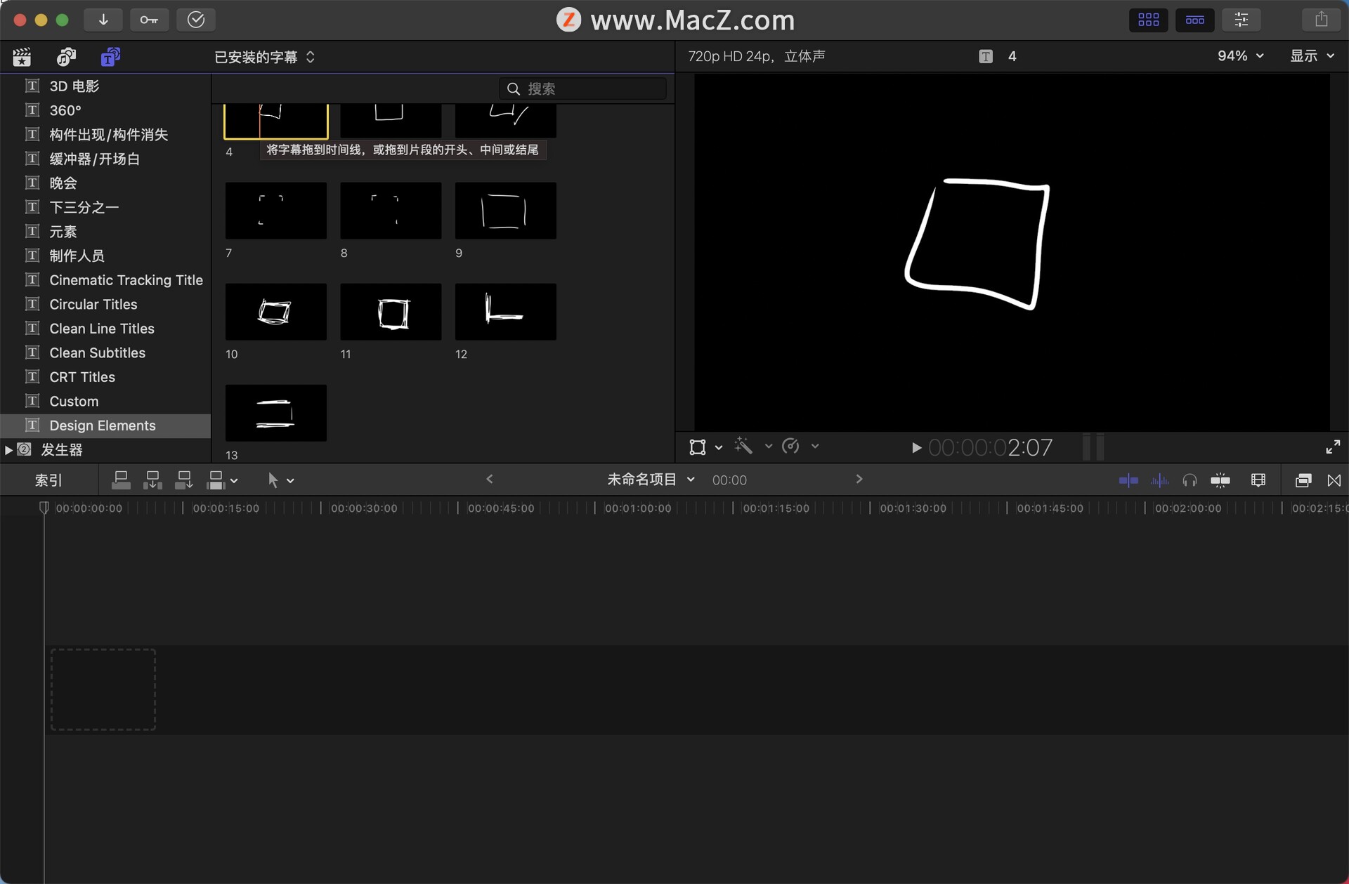Viewport: 1349px width, 884px height.
Task: Play the viewer preview
Action: coord(915,447)
